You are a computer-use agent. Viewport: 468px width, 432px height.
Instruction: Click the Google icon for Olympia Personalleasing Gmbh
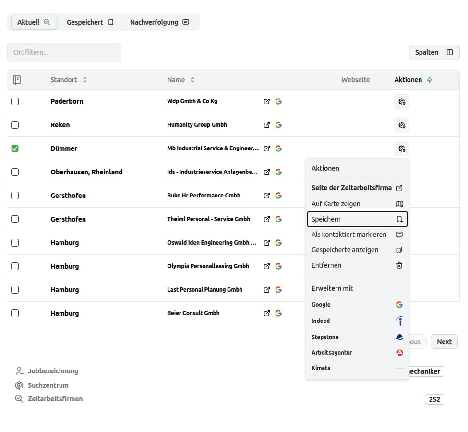[278, 266]
